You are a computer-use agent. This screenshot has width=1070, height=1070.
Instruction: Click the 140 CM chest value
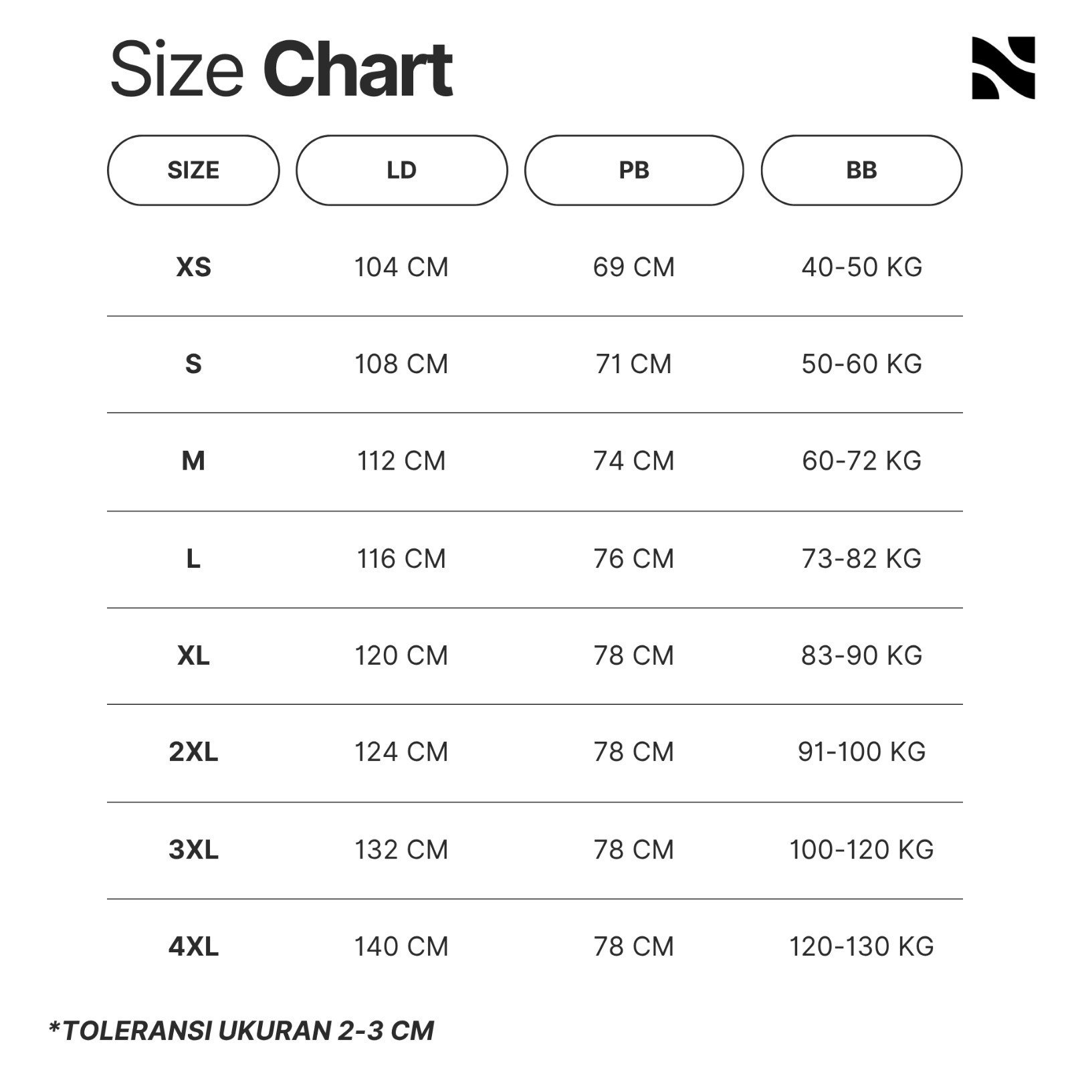401,946
